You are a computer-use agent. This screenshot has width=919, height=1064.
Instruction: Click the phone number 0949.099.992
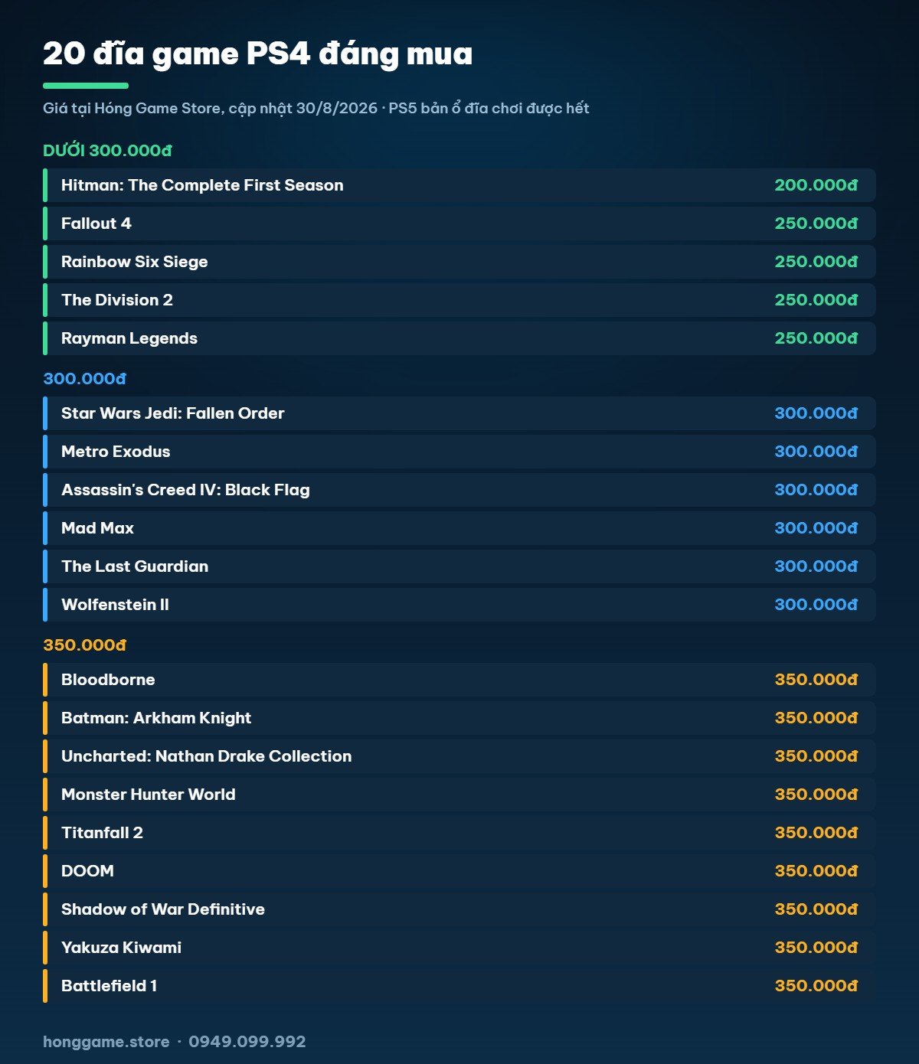[247, 1042]
